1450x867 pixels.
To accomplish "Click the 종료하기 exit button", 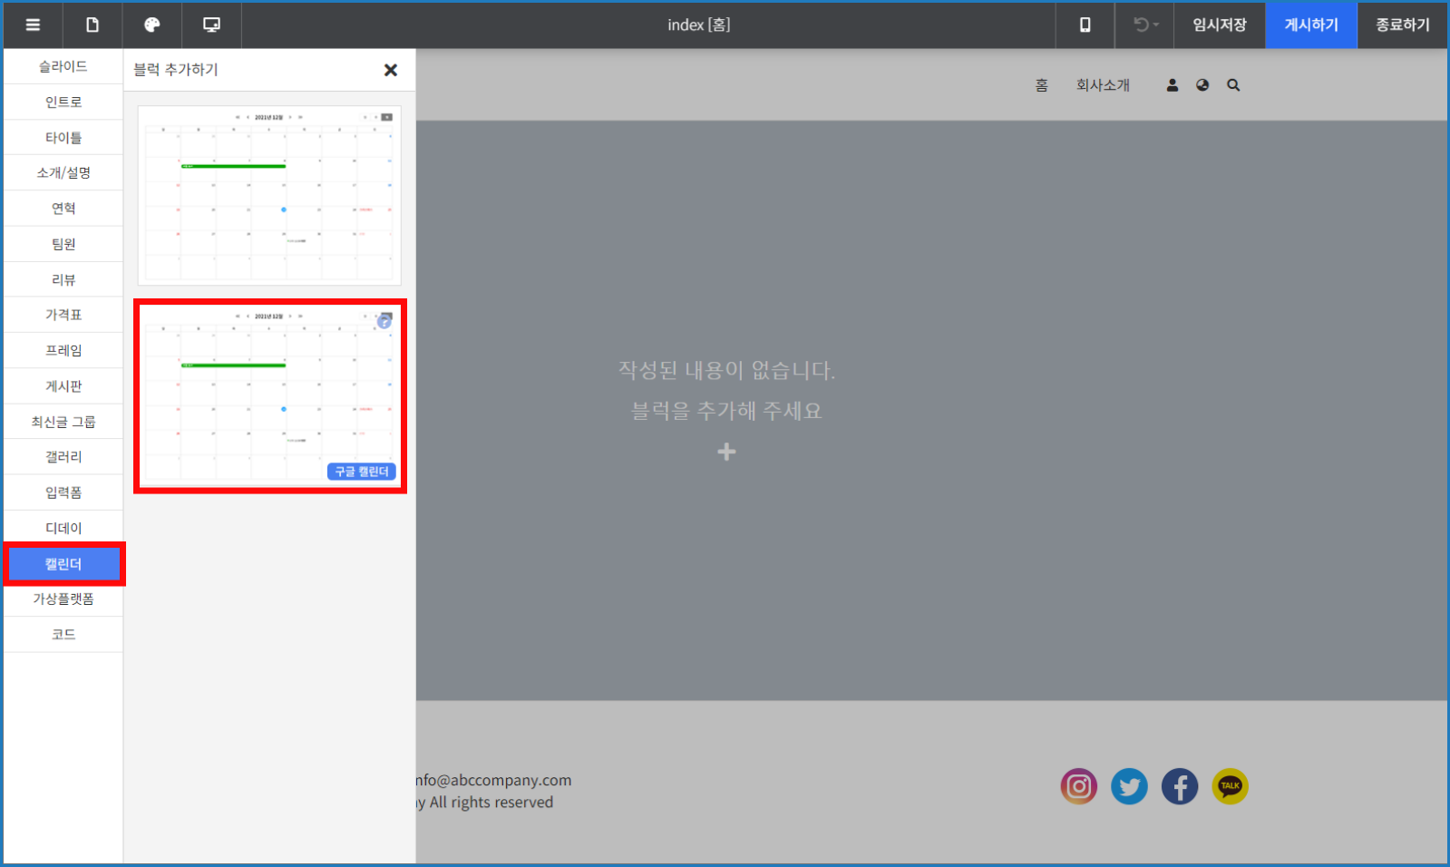I will [1402, 24].
